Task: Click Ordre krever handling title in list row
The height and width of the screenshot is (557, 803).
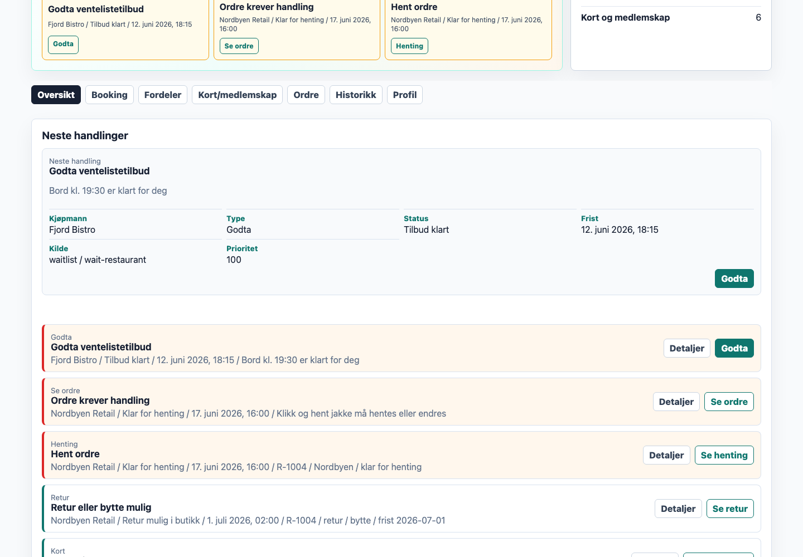Action: click(100, 400)
